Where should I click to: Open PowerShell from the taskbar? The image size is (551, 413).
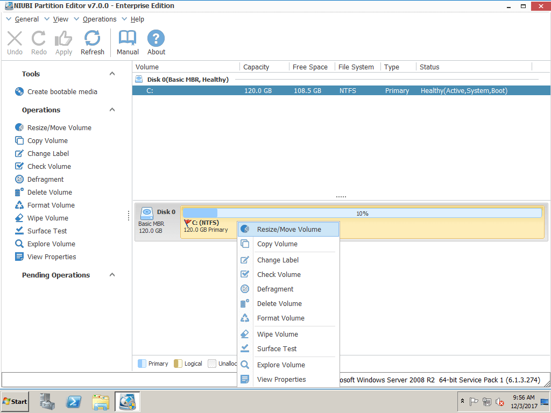(74, 402)
